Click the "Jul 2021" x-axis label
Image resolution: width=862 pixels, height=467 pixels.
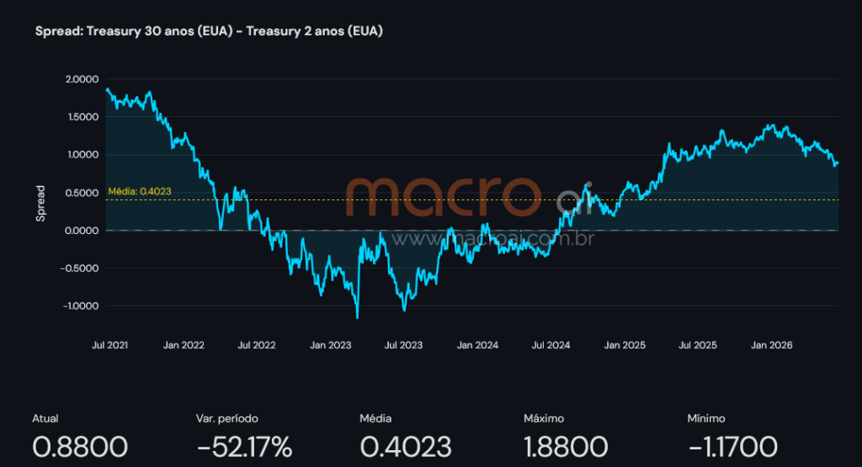(x=110, y=345)
